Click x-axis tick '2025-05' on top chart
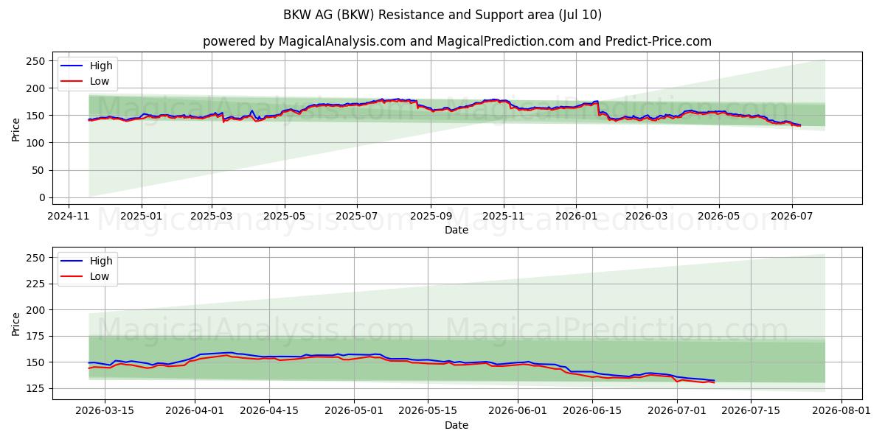The width and height of the screenshot is (885, 442). click(284, 216)
